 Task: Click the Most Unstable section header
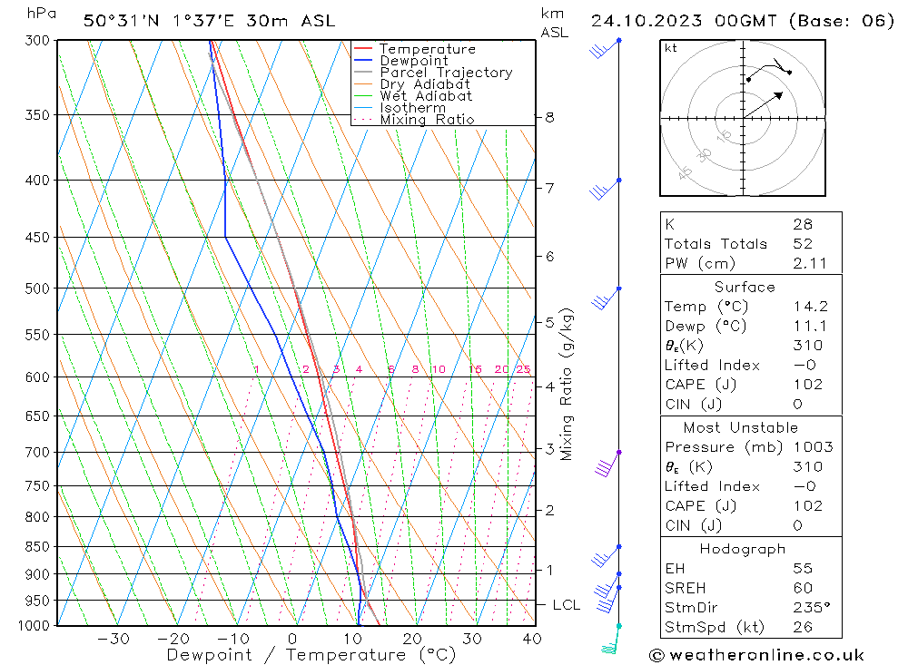(x=741, y=427)
